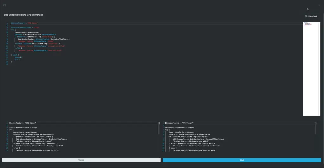This screenshot has width=324, height=168.
Task: Click 'does not exist' string in bottom-left editor
Action: 38,150
